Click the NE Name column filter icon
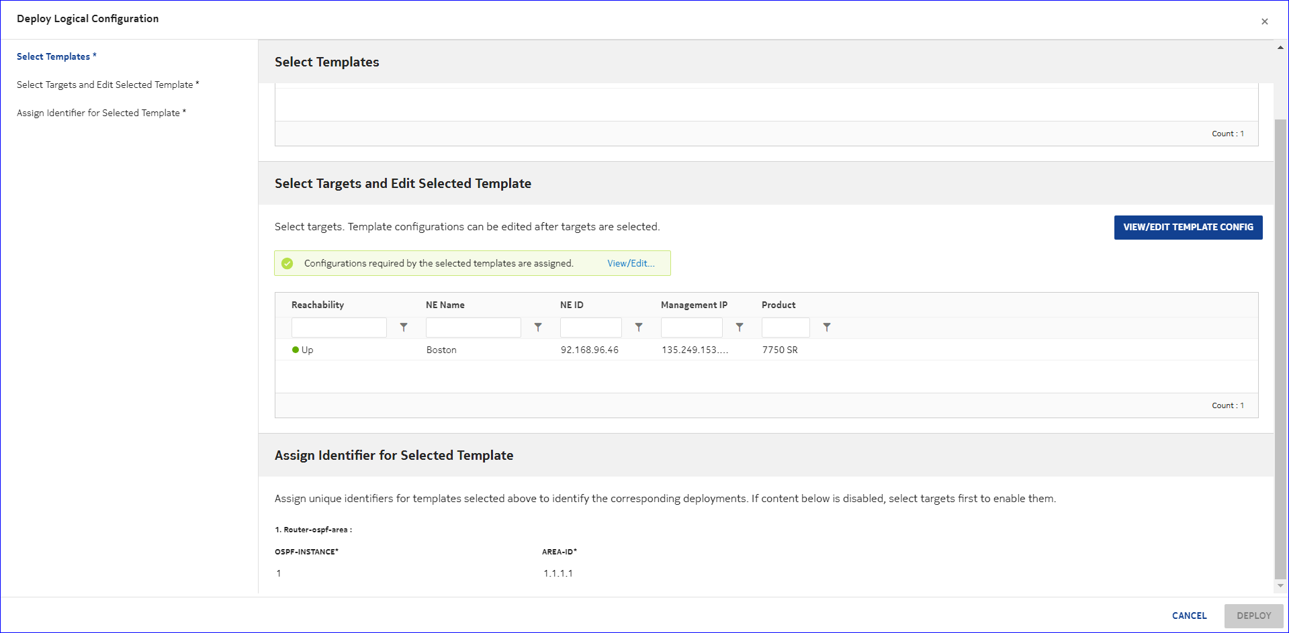 pyautogui.click(x=538, y=328)
